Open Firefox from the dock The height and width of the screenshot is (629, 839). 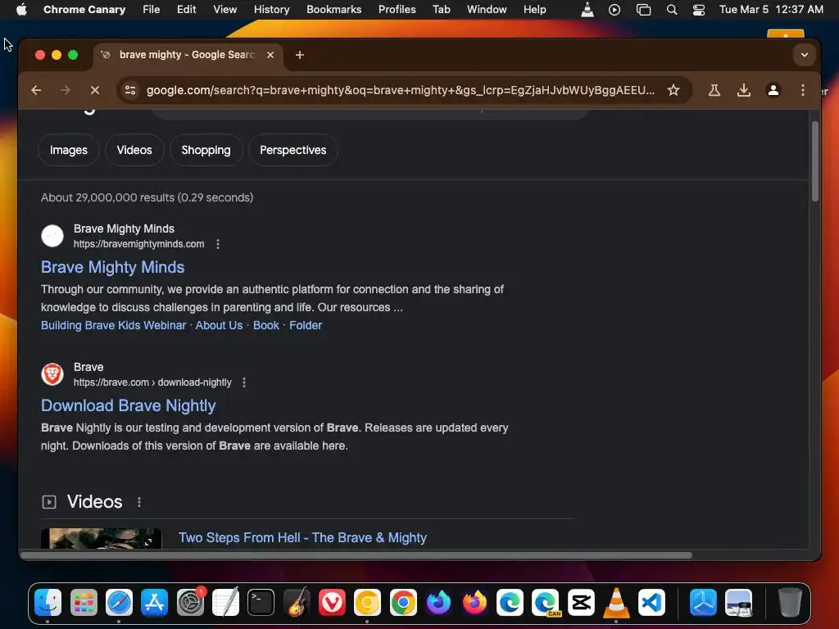[474, 603]
